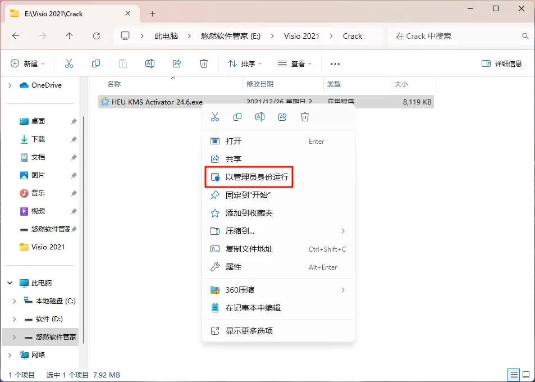Image resolution: width=535 pixels, height=382 pixels.
Task: Sort by the 大小 column header
Action: coord(401,84)
